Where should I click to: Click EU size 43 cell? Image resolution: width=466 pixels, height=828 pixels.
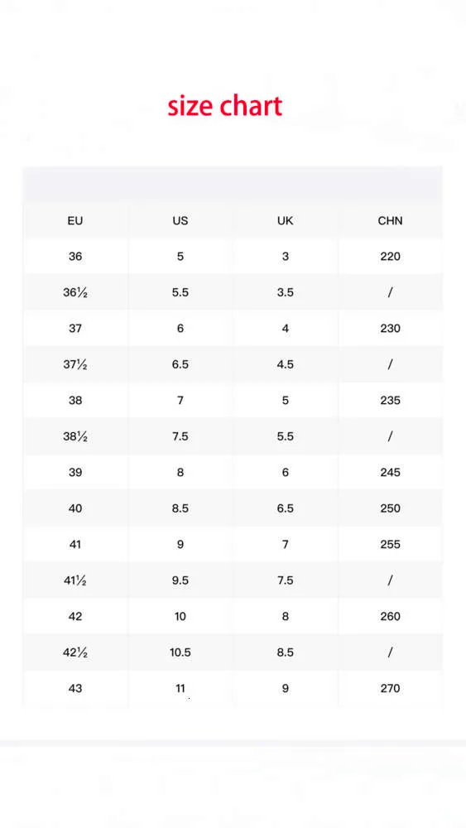point(75,688)
